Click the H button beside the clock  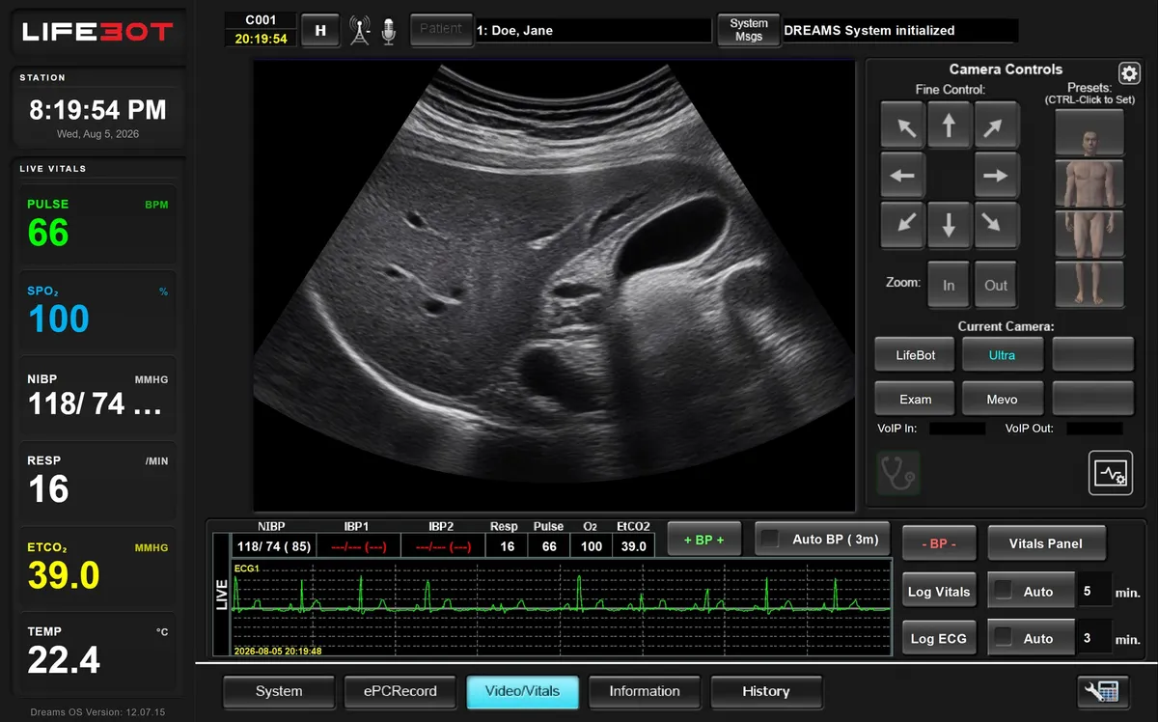pyautogui.click(x=320, y=30)
